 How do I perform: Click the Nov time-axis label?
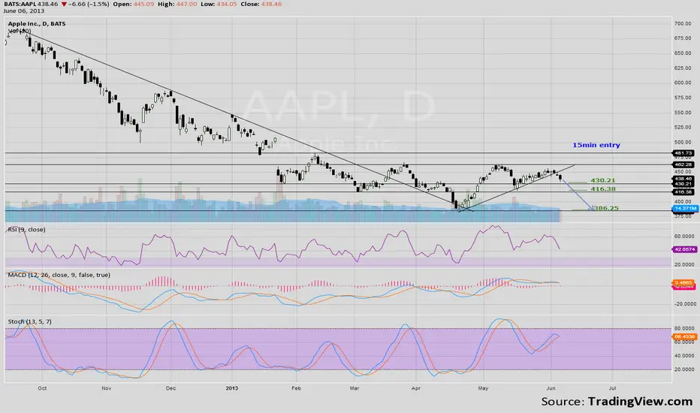106,388
